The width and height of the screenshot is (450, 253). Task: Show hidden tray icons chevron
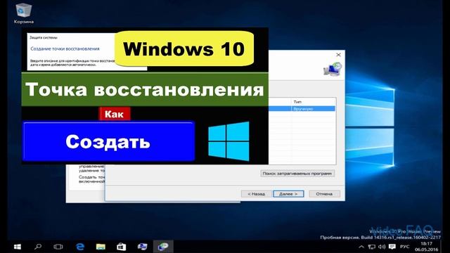pos(361,247)
